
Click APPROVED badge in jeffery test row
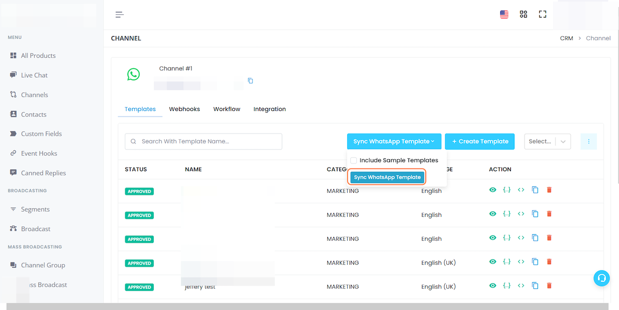click(x=139, y=287)
